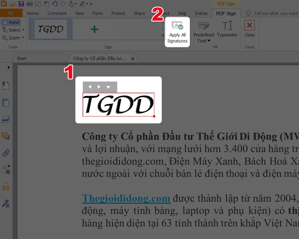299x239 pixels.
Task: Switch to the View ribbon tab
Action: (80, 13)
